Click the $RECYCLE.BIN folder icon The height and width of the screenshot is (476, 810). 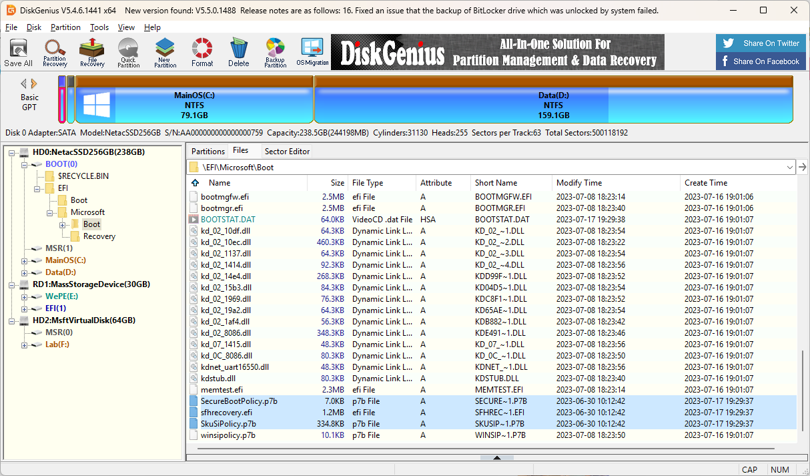[49, 176]
